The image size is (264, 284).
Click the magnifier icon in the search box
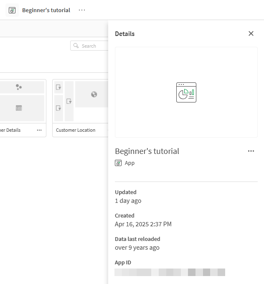tap(76, 46)
